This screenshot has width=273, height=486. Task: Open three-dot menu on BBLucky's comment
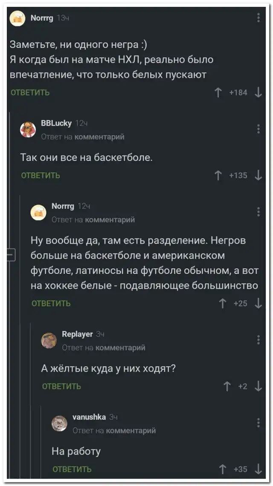258,129
